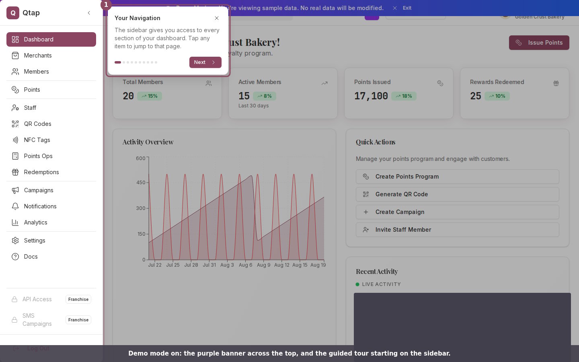Click the Qtap logo icon
Image resolution: width=579 pixels, height=362 pixels.
click(13, 13)
